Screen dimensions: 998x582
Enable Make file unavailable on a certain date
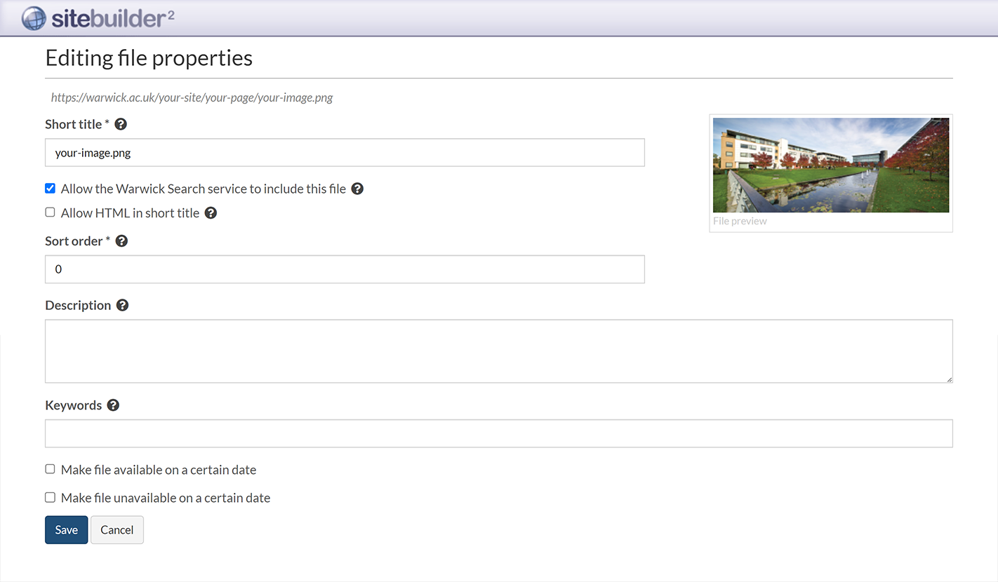pos(50,497)
